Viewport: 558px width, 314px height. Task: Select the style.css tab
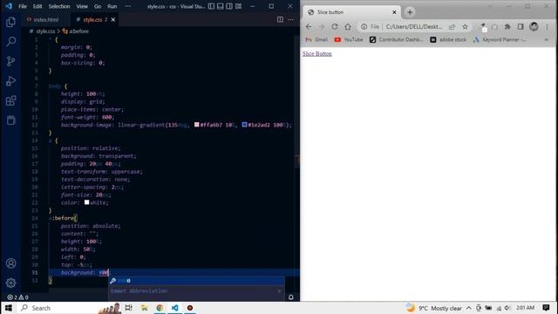point(92,19)
